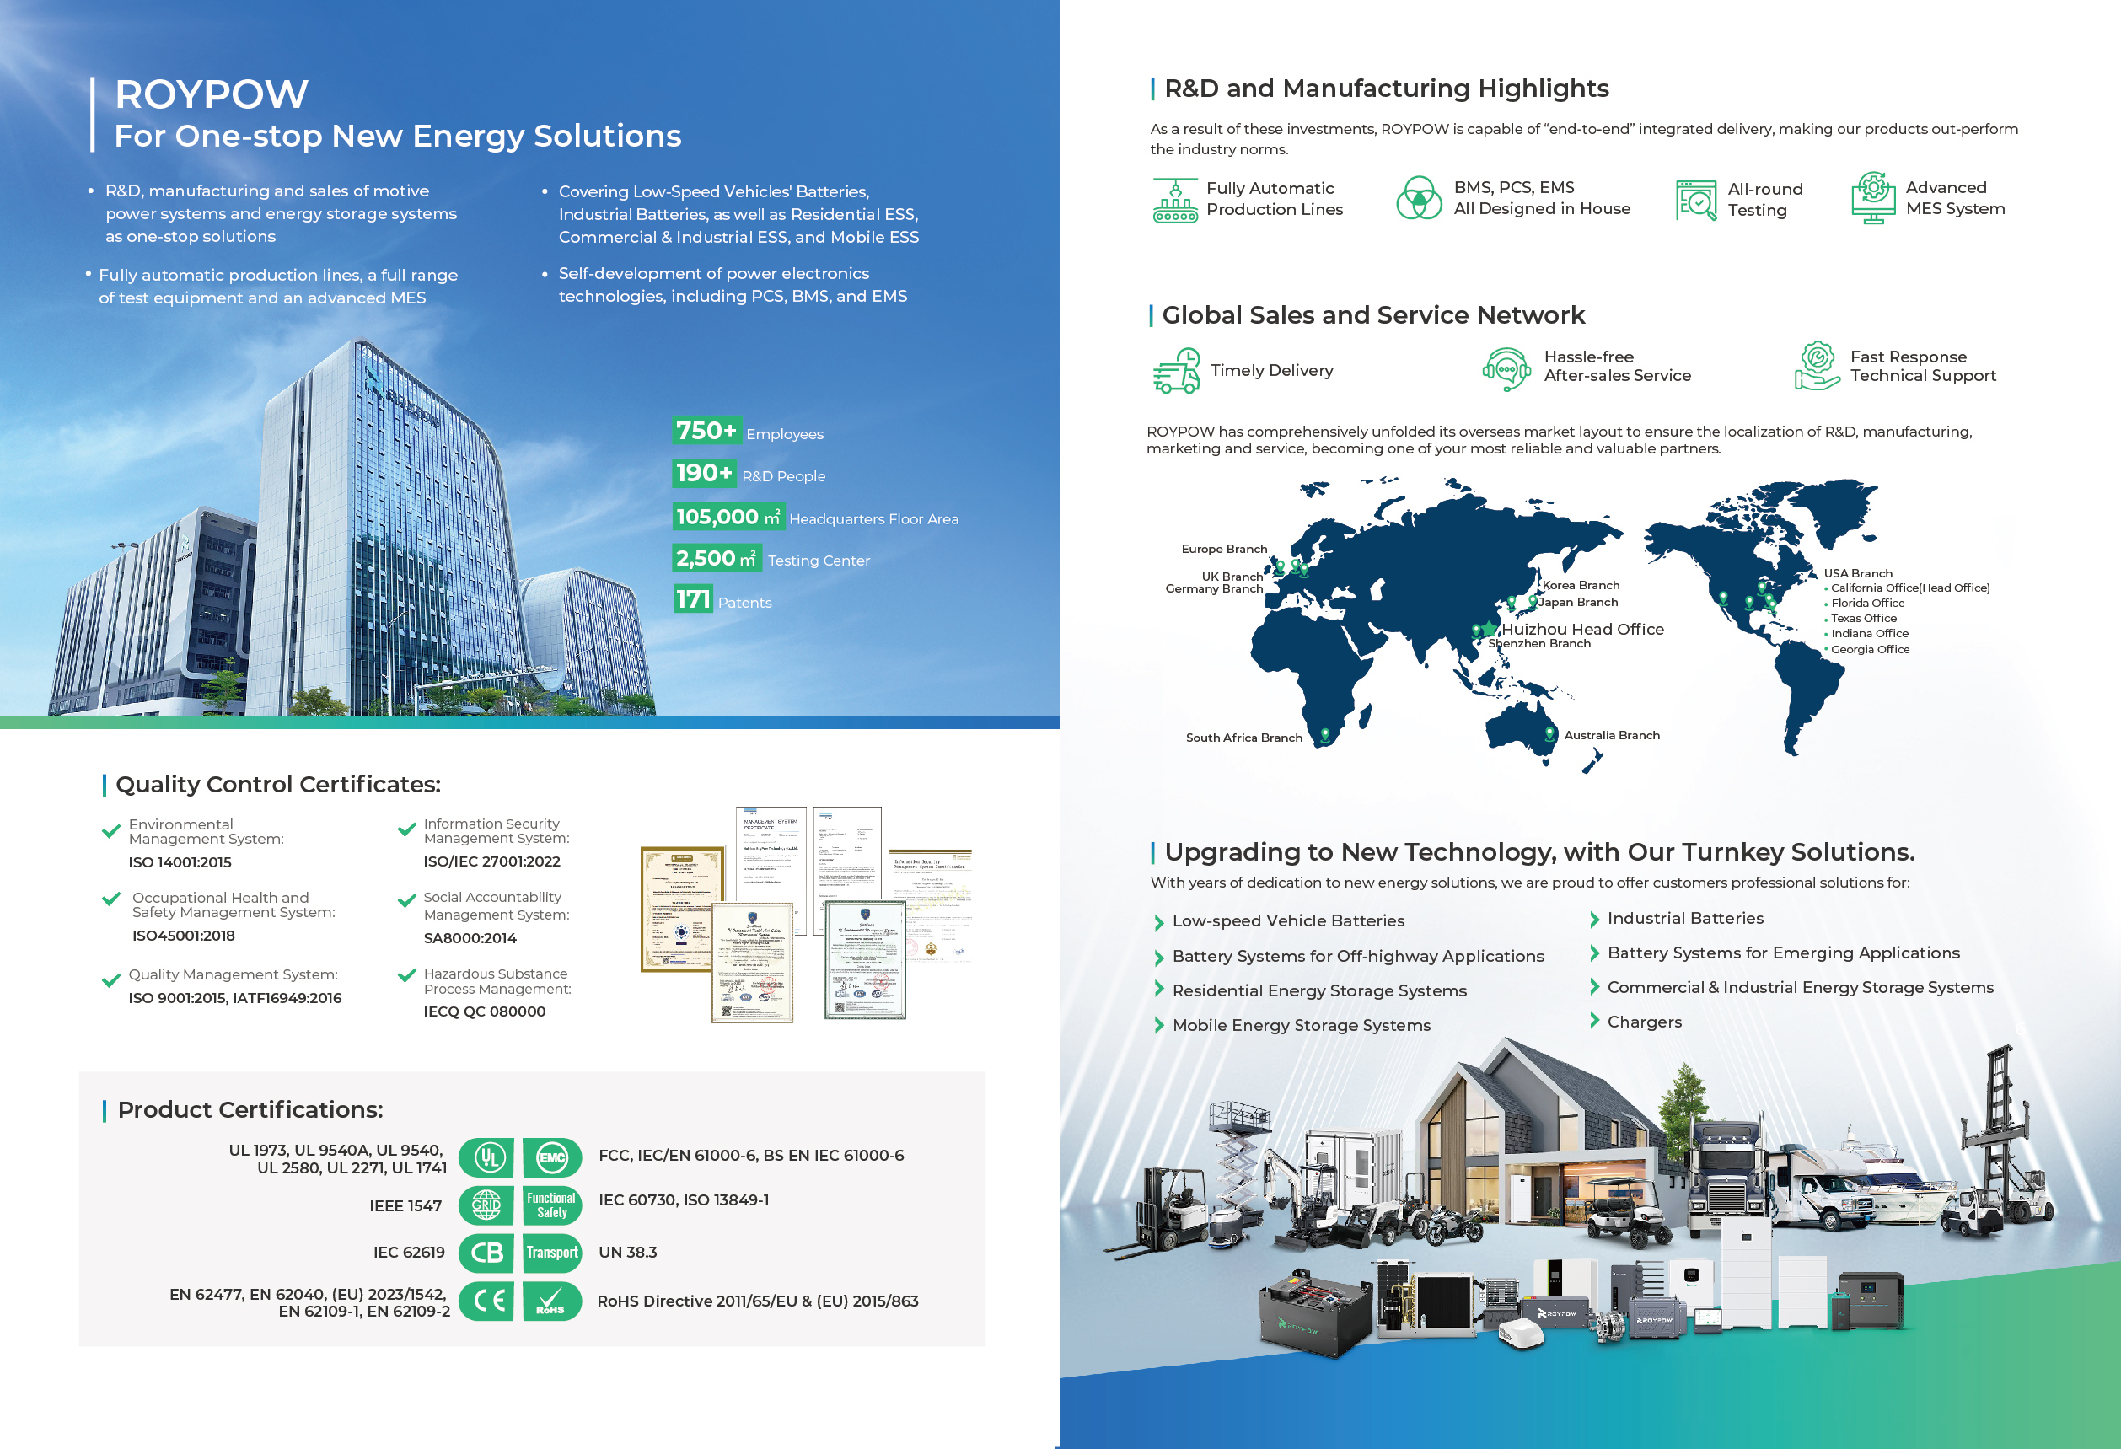This screenshot has width=2121, height=1449.
Task: Click the ROYPOW main title
Action: click(212, 94)
